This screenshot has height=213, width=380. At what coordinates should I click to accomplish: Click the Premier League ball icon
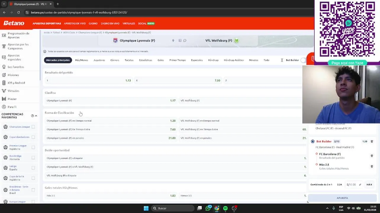5,147
